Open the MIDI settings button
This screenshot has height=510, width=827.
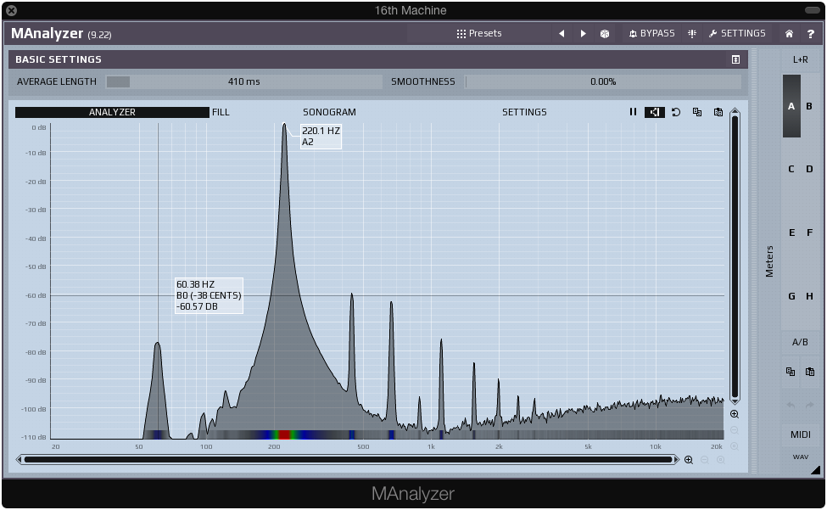click(x=801, y=434)
